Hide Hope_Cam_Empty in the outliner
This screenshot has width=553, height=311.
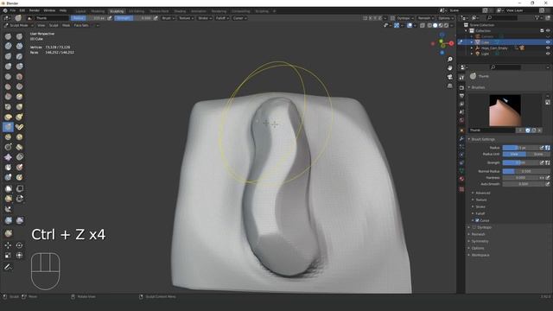[548, 48]
